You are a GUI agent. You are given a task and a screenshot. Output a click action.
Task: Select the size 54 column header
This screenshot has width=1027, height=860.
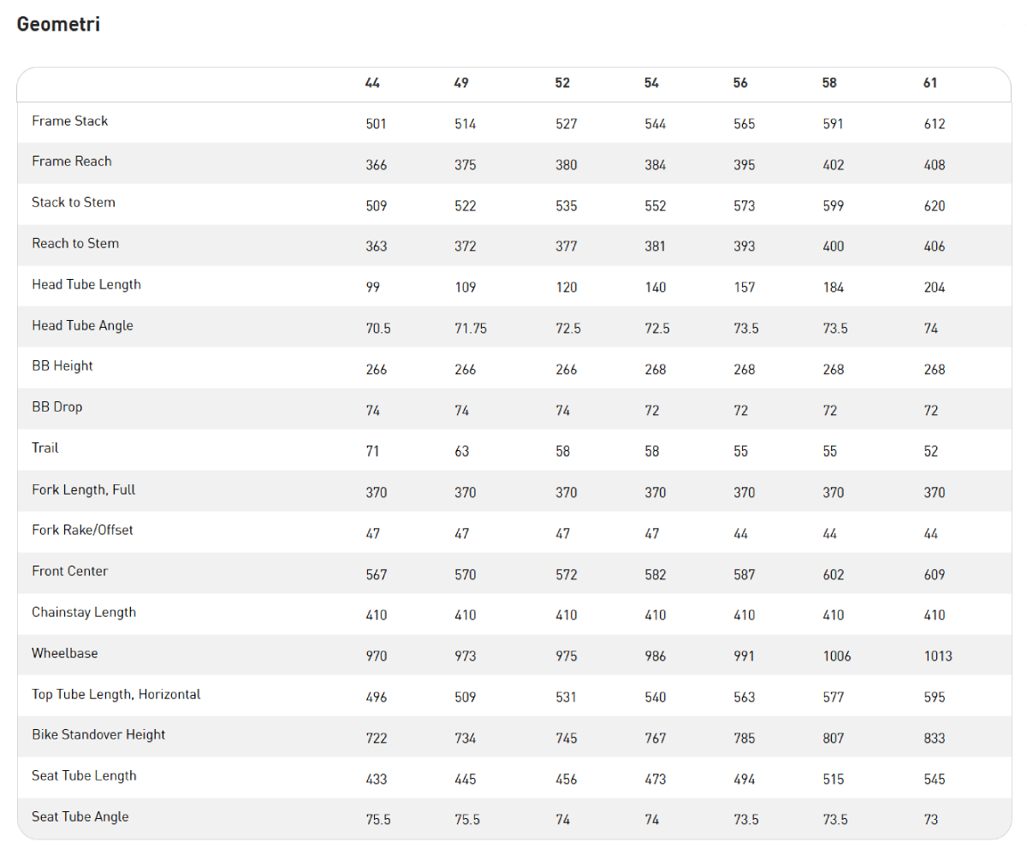(x=651, y=83)
